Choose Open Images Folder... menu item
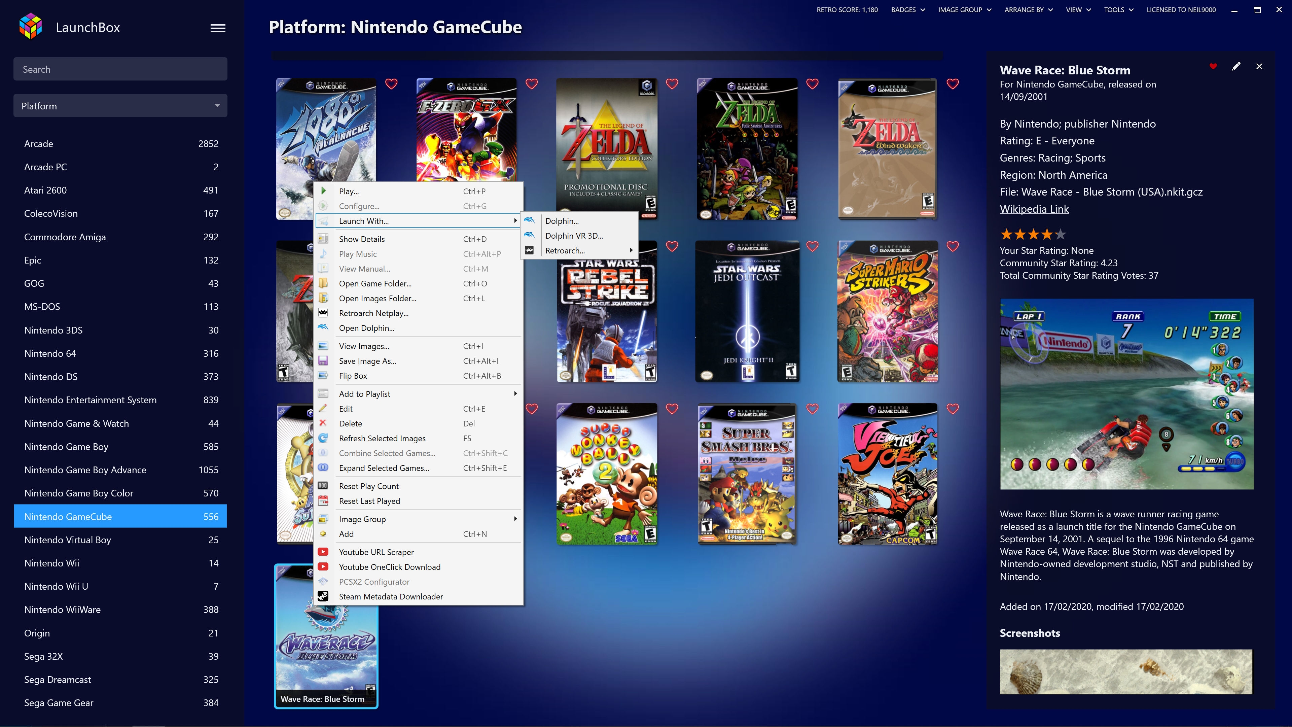 (419, 298)
